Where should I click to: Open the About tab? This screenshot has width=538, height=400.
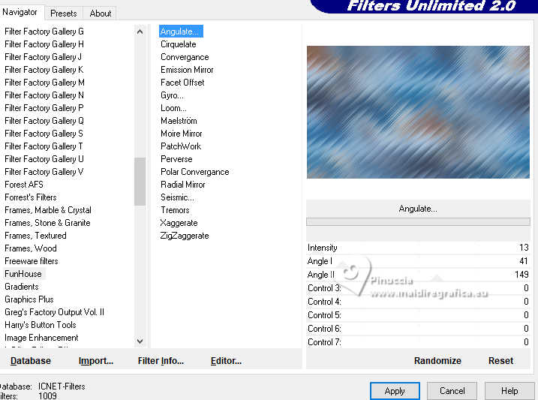click(101, 14)
